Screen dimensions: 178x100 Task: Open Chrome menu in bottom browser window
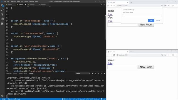176,55
